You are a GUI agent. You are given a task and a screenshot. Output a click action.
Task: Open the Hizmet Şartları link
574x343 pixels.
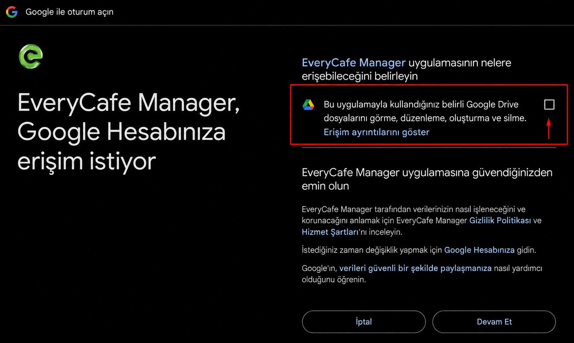tap(330, 232)
